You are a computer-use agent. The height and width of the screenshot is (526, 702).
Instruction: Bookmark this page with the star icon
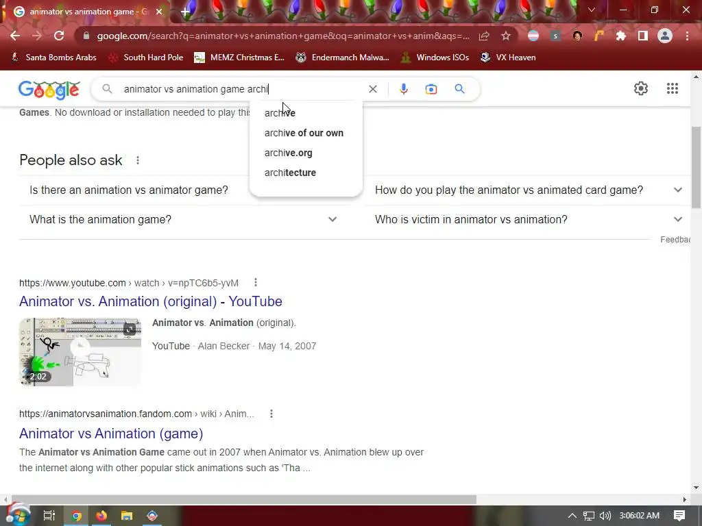click(x=506, y=36)
